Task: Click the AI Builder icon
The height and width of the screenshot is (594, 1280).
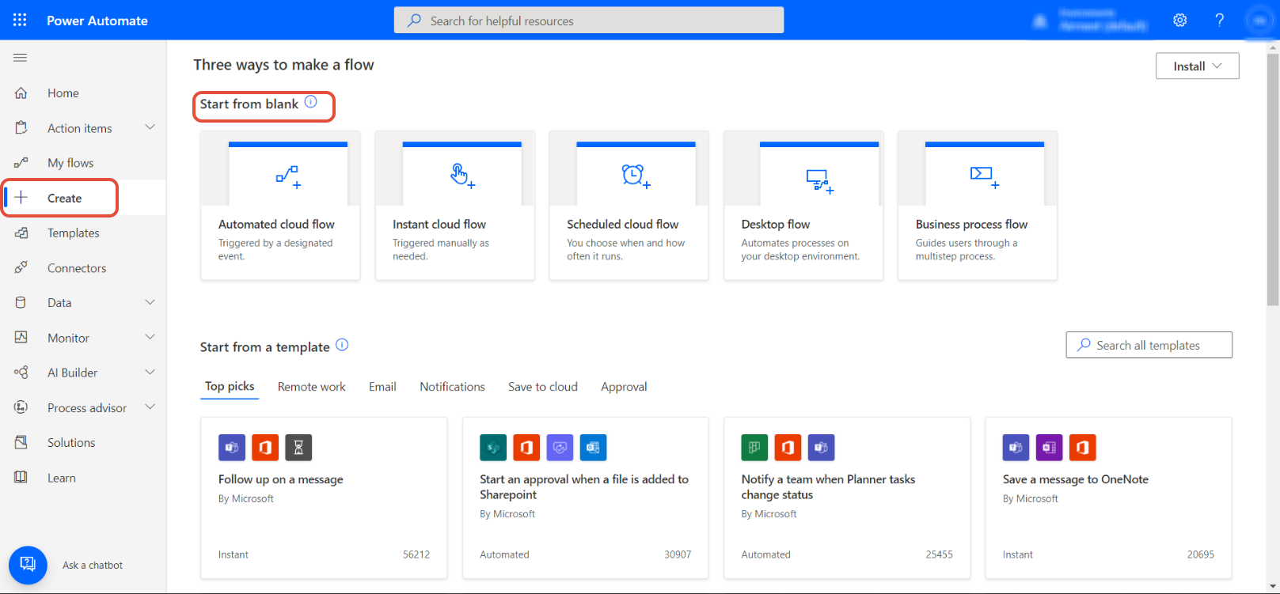Action: [x=21, y=373]
